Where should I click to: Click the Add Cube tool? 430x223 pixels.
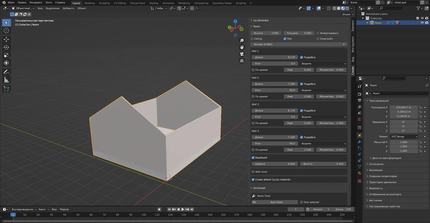[6, 89]
